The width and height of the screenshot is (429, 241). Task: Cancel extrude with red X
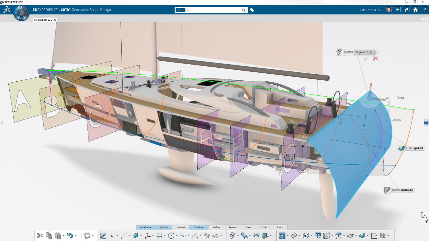[x=375, y=59]
